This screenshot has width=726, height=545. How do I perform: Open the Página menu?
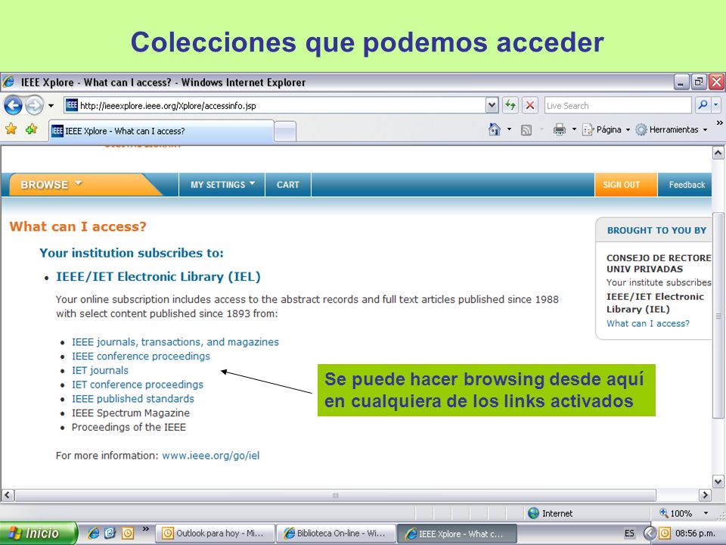click(x=606, y=129)
